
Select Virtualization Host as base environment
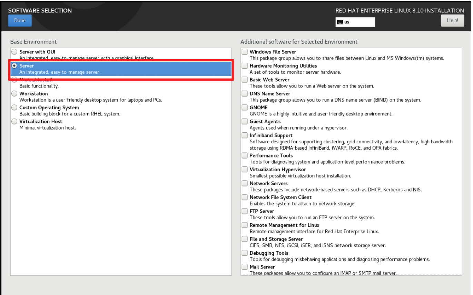point(14,121)
